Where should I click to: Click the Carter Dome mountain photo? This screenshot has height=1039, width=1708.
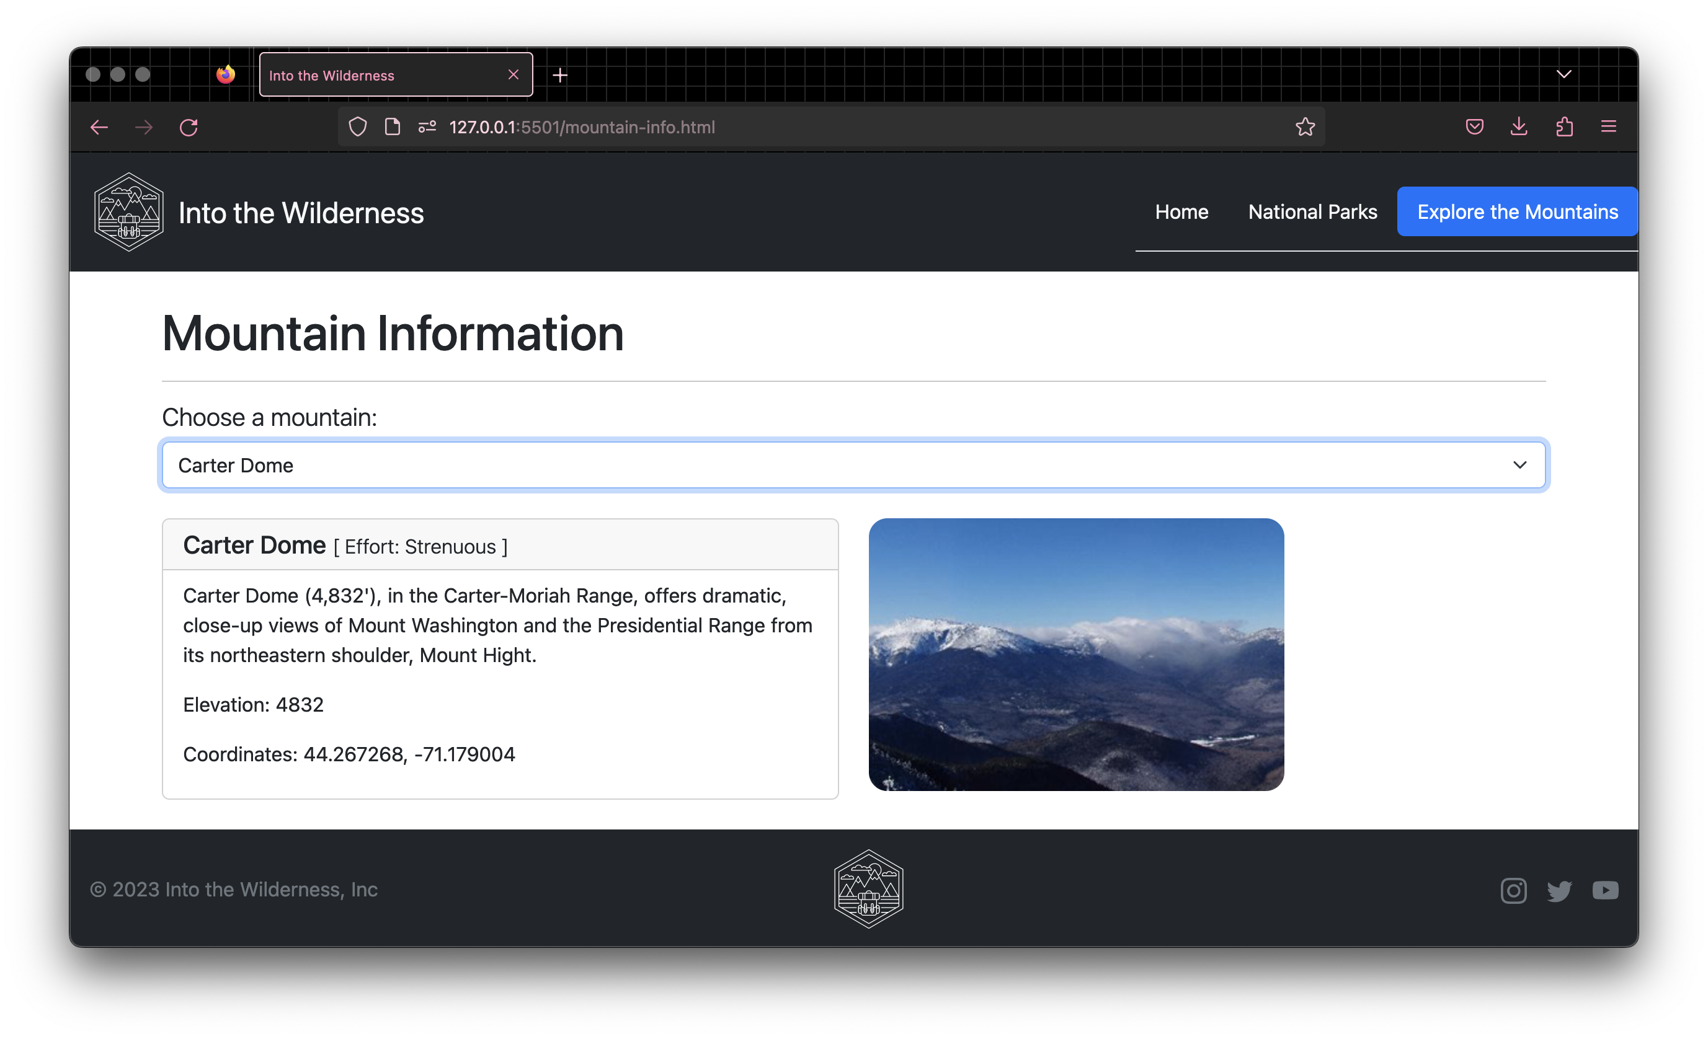tap(1076, 654)
